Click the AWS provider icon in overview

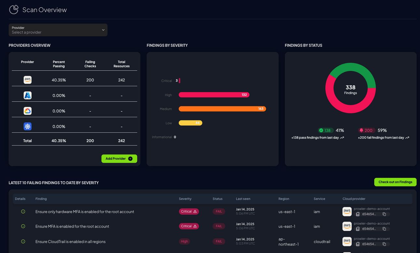(28, 80)
